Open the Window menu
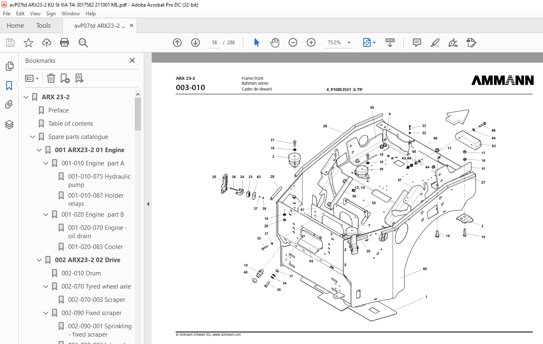Image resolution: width=543 pixels, height=344 pixels. click(71, 14)
